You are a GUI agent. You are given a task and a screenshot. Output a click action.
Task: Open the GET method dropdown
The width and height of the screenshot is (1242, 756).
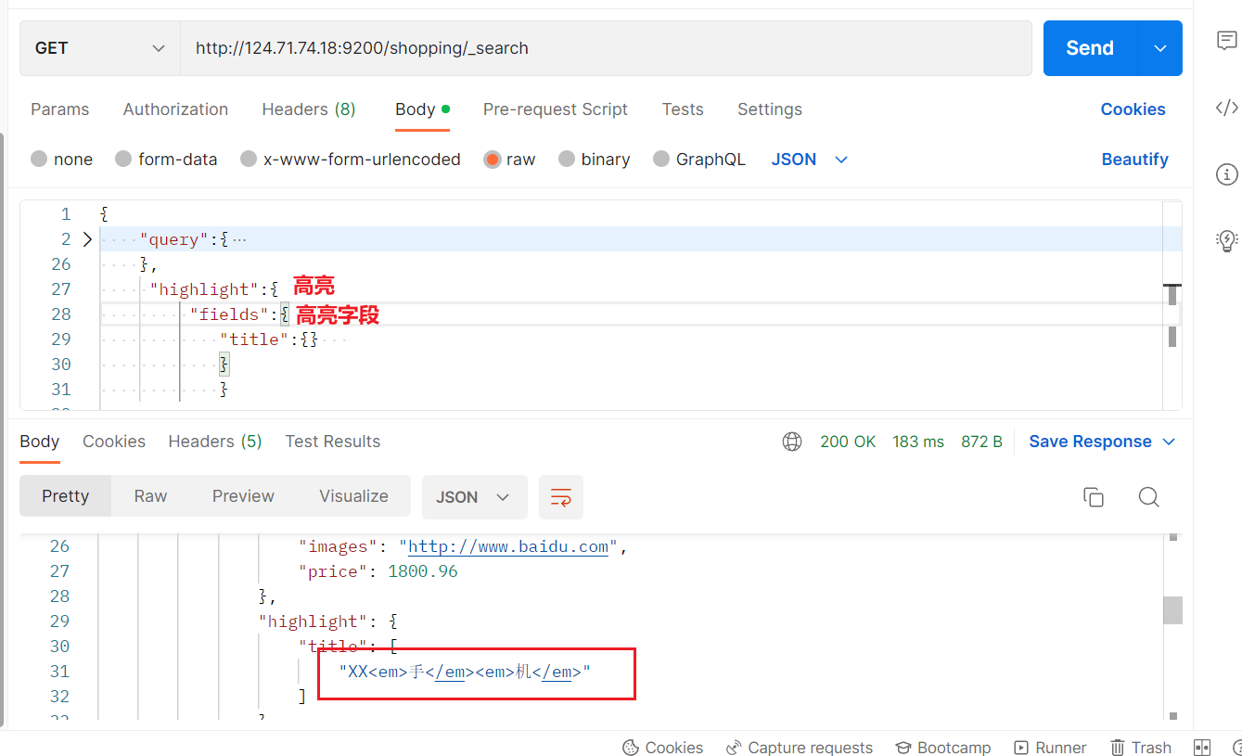pyautogui.click(x=97, y=47)
